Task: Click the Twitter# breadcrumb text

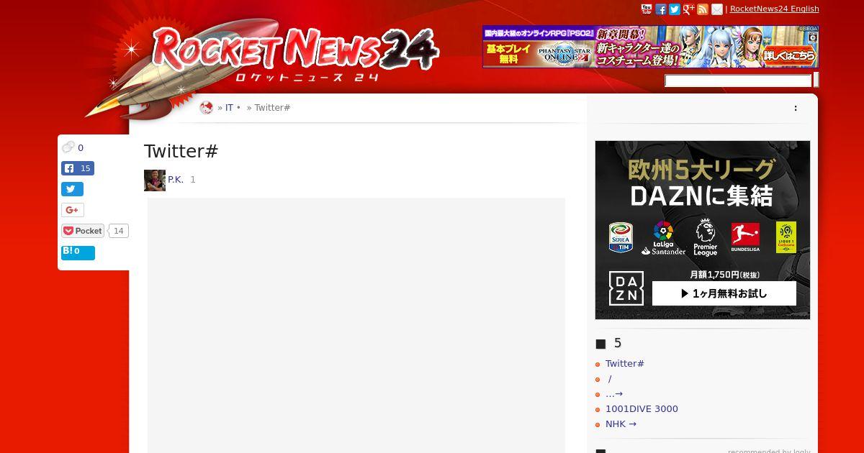Action: click(272, 108)
